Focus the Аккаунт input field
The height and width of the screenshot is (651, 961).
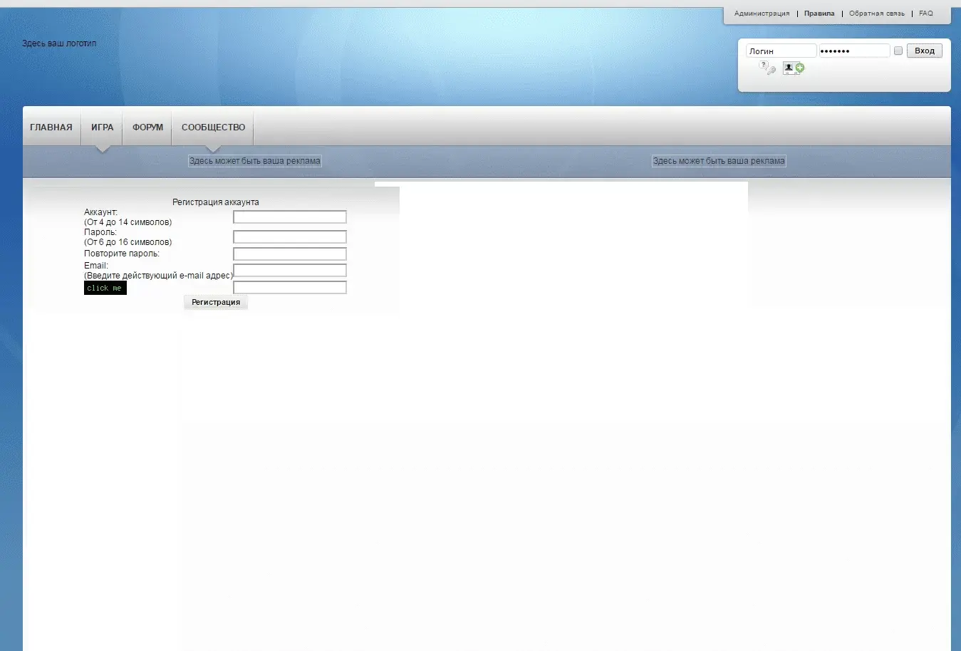pyautogui.click(x=290, y=217)
